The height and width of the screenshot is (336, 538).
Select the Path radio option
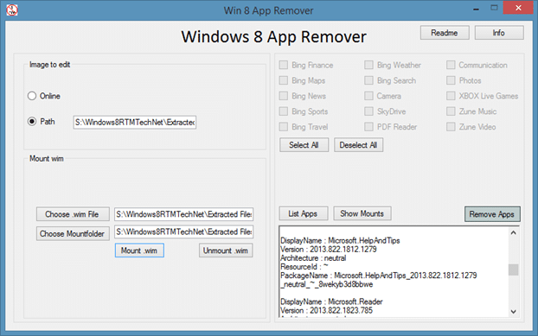coord(32,122)
